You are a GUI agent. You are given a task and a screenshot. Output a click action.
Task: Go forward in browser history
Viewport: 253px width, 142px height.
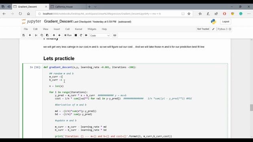point(12,14)
